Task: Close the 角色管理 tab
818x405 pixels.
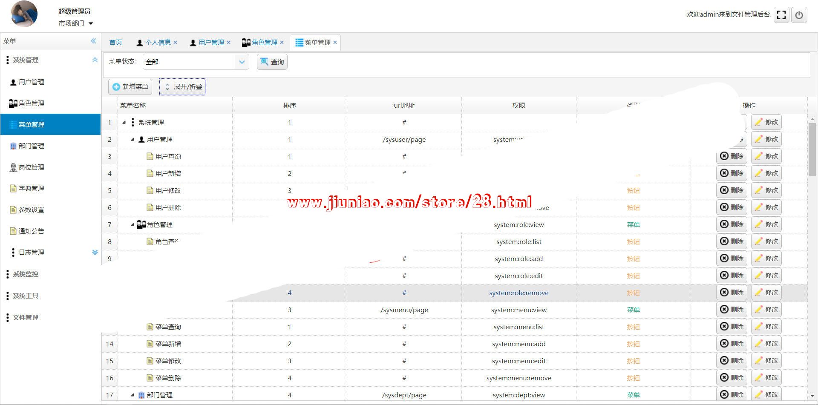Action: [282, 43]
